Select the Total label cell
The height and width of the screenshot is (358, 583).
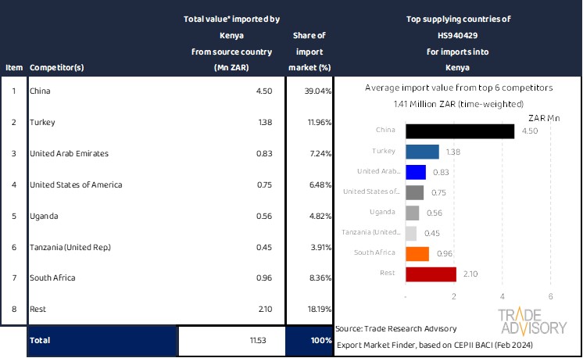pyautogui.click(x=41, y=341)
